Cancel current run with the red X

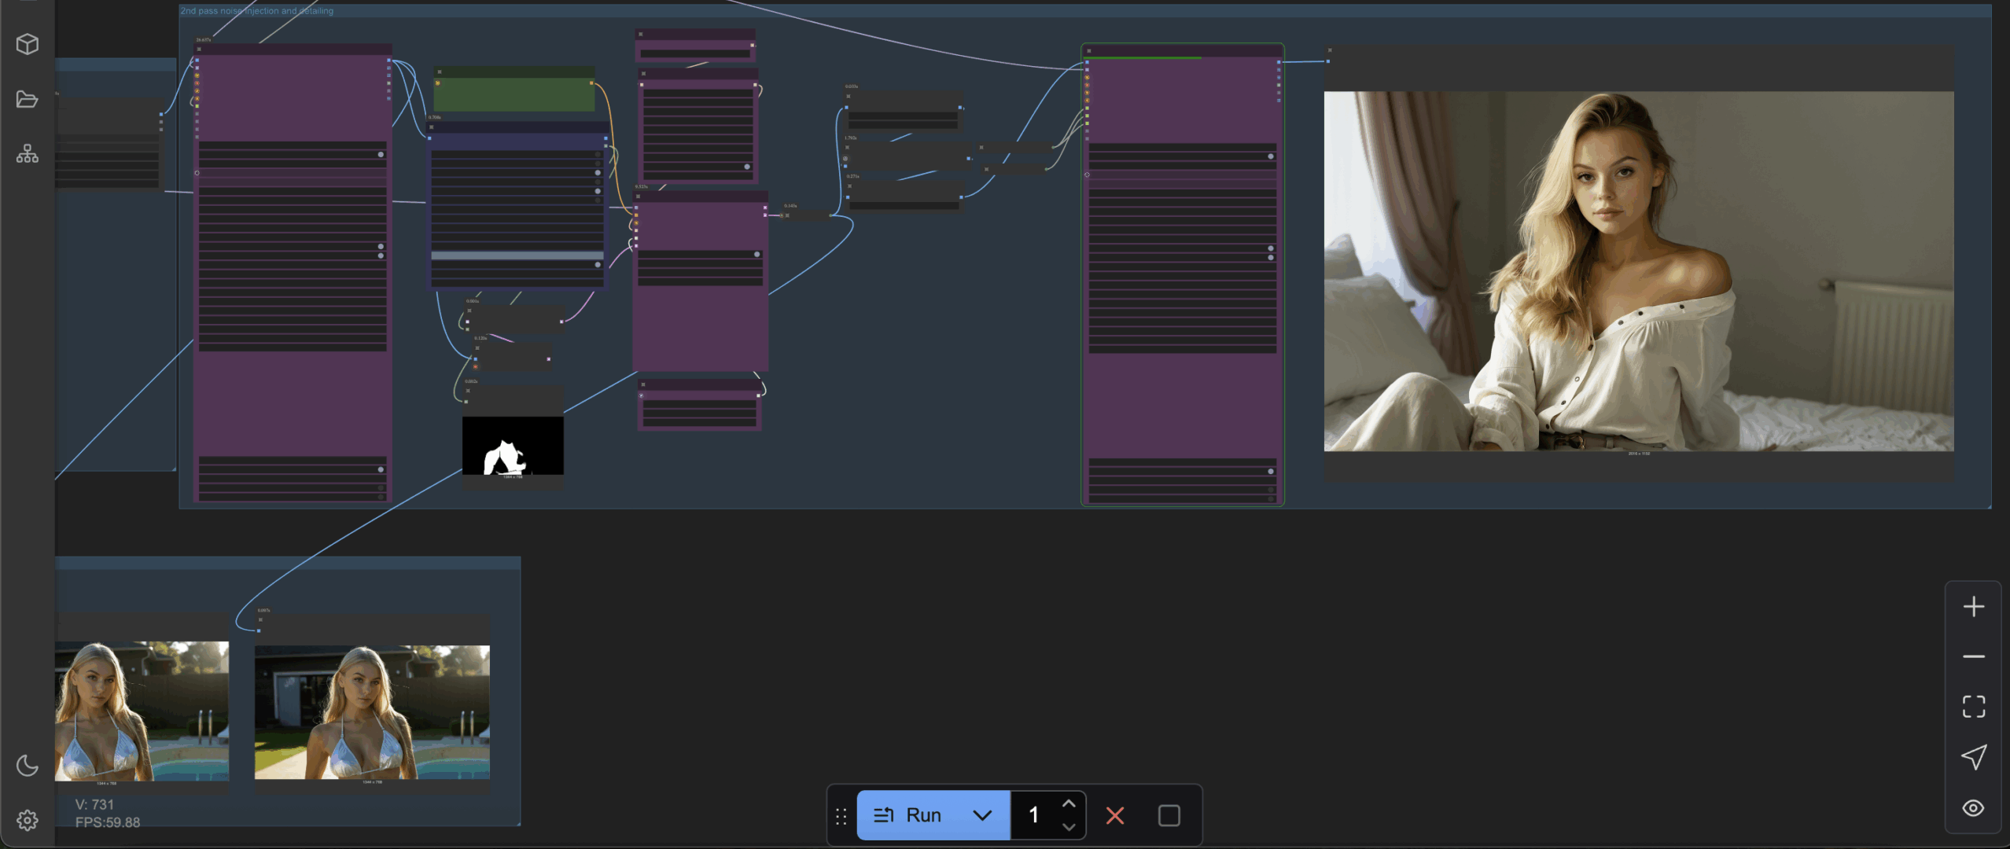click(1114, 815)
